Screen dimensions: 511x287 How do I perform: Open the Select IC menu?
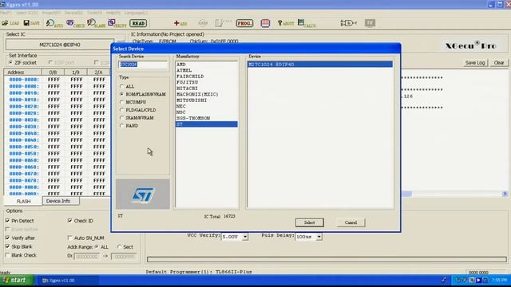[27, 13]
